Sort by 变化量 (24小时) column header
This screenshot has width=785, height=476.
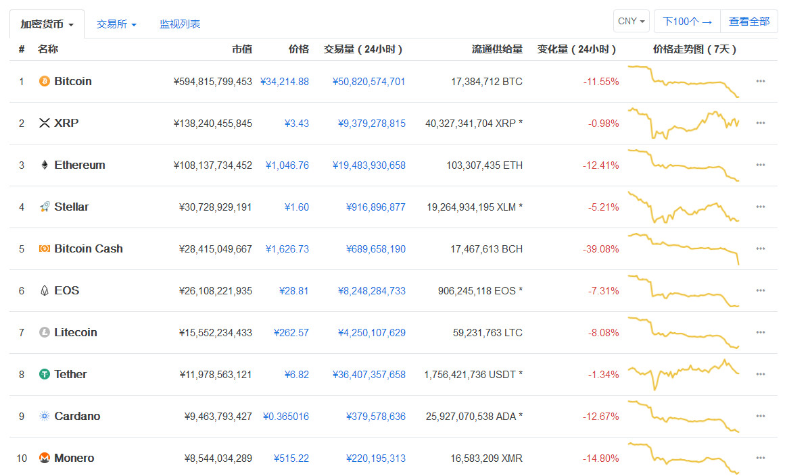(x=577, y=49)
